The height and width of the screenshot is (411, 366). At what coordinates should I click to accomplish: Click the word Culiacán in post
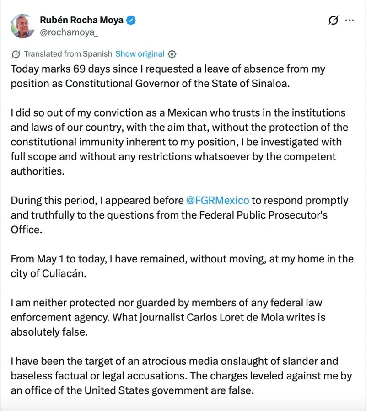click(63, 273)
